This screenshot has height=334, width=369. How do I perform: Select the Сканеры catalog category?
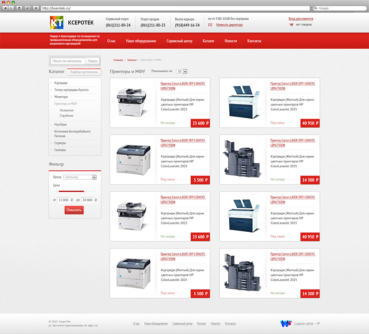(60, 150)
